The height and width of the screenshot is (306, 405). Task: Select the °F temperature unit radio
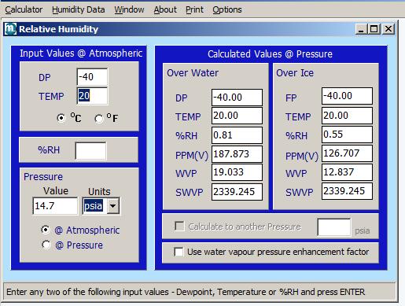[x=99, y=119]
